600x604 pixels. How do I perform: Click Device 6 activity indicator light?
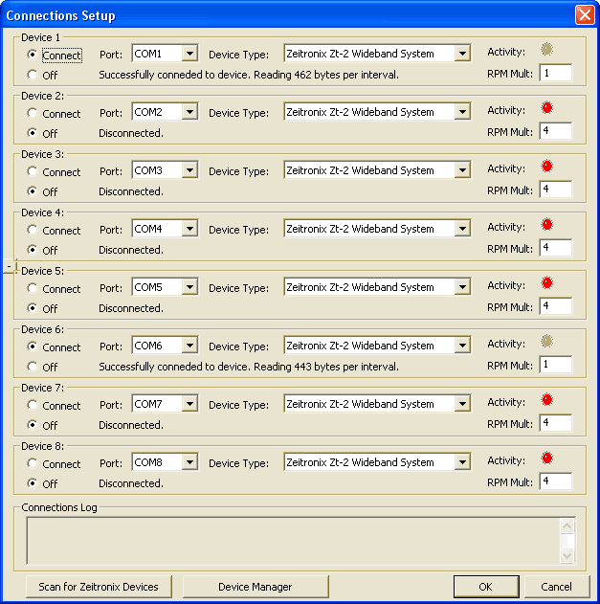547,342
